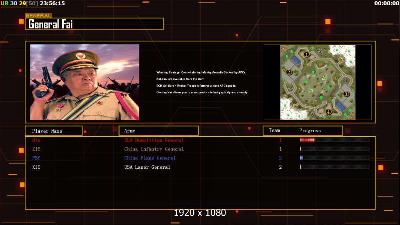Click team number for Z16 row

280,149
